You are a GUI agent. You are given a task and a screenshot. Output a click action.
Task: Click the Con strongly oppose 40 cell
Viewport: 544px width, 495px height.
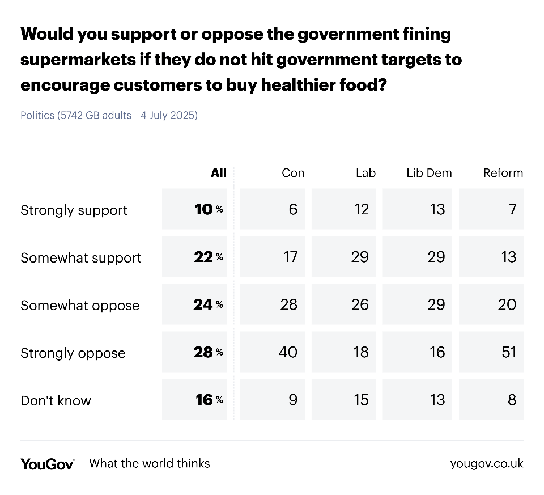pos(273,352)
